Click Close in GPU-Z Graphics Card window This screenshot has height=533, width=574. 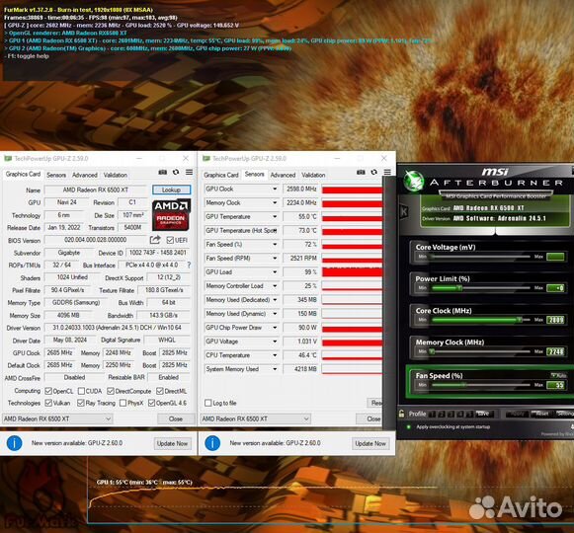coord(176,419)
